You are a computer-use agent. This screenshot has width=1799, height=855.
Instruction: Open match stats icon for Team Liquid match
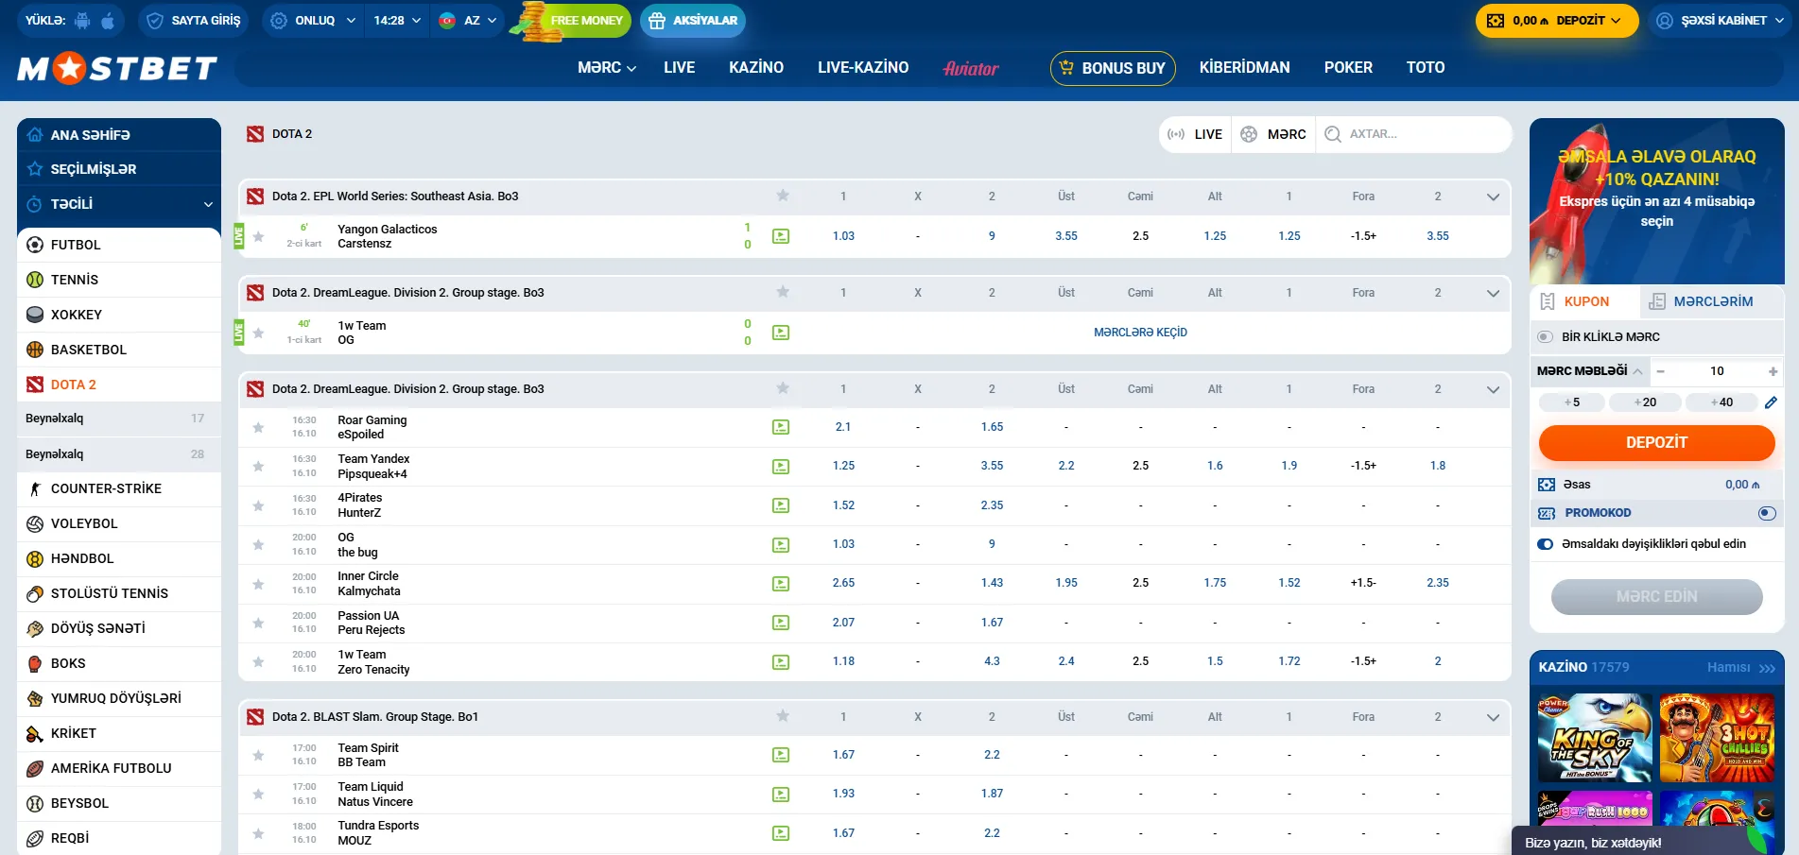781,794
